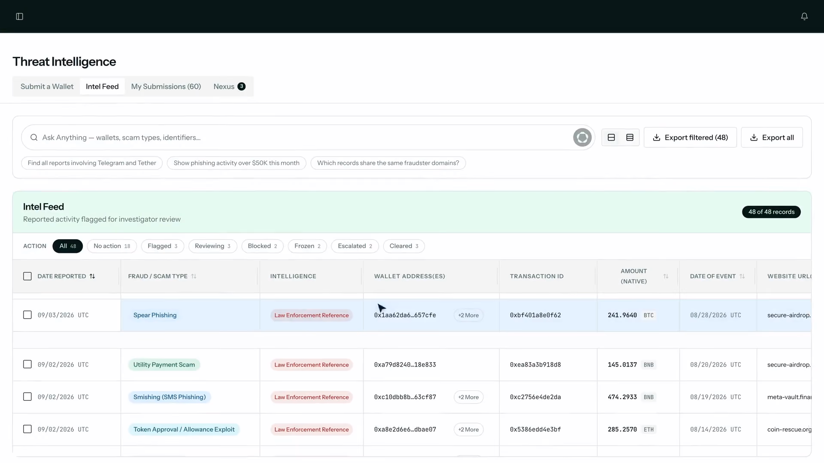Open the Submit a Wallet tab

[47, 87]
